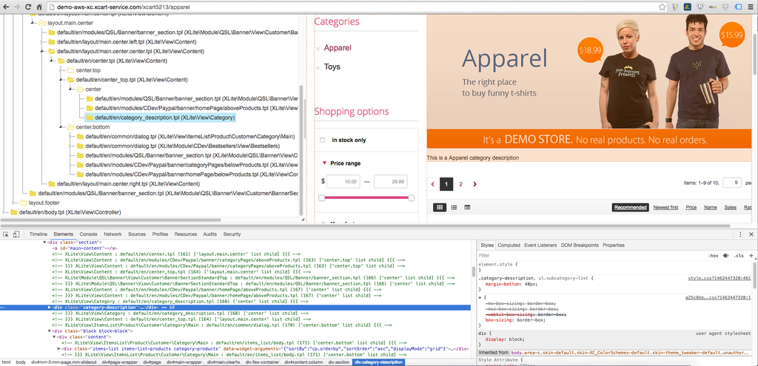Collapse the Price range filter section
The image size is (758, 366).
[x=324, y=163]
